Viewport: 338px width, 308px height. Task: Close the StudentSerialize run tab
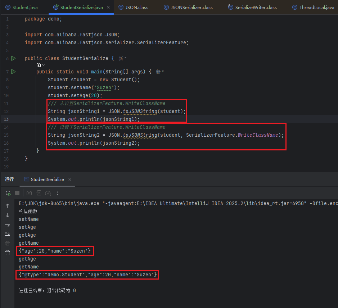coord(70,180)
